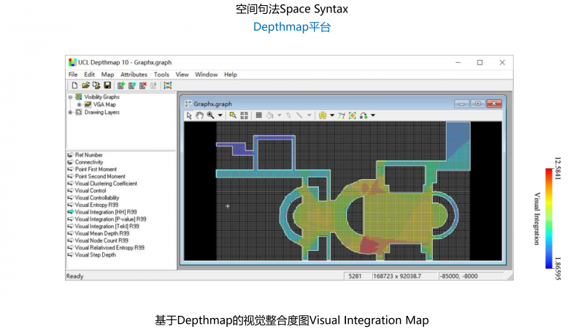This screenshot has width=584, height=329.
Task: Collapse the Visibility Graphs tree node
Action: tap(70, 97)
